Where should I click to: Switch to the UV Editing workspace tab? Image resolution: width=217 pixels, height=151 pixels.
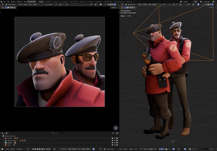tap(64, 2)
